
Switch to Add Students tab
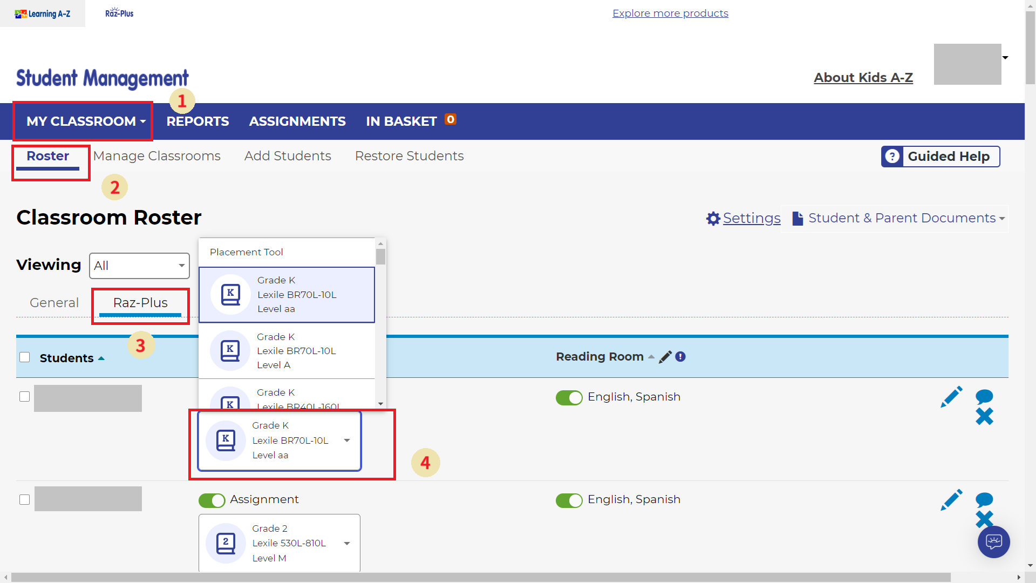tap(288, 156)
